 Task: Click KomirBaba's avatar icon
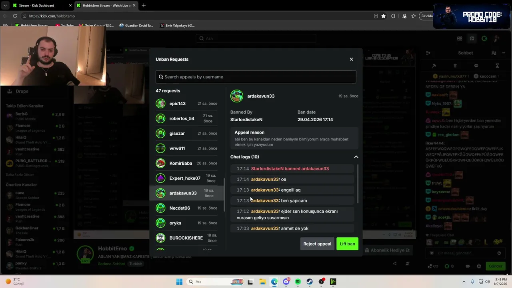pyautogui.click(x=160, y=163)
